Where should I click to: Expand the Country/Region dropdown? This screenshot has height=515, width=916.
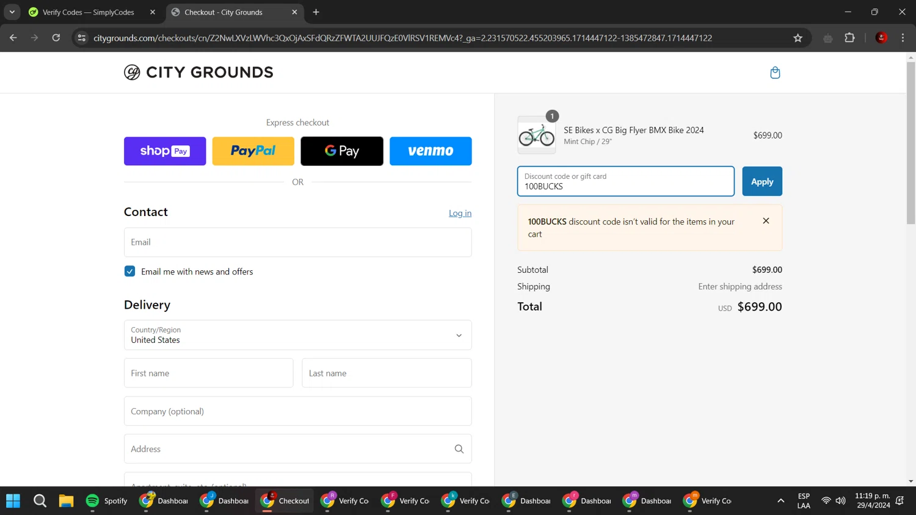(298, 335)
